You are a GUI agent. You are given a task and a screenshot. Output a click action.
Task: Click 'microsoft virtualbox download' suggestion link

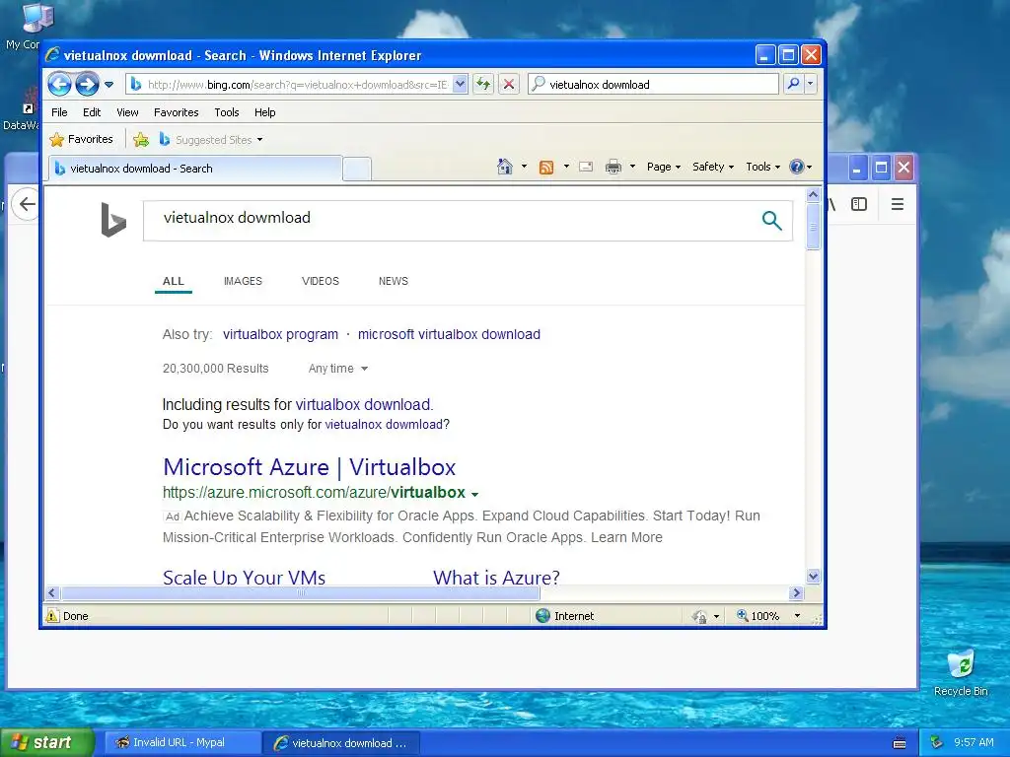[449, 335]
